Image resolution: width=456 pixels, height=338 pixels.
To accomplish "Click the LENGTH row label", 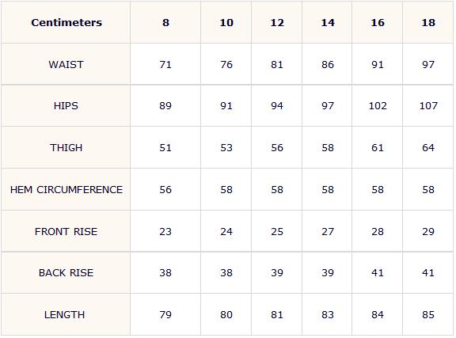I will [x=65, y=315].
